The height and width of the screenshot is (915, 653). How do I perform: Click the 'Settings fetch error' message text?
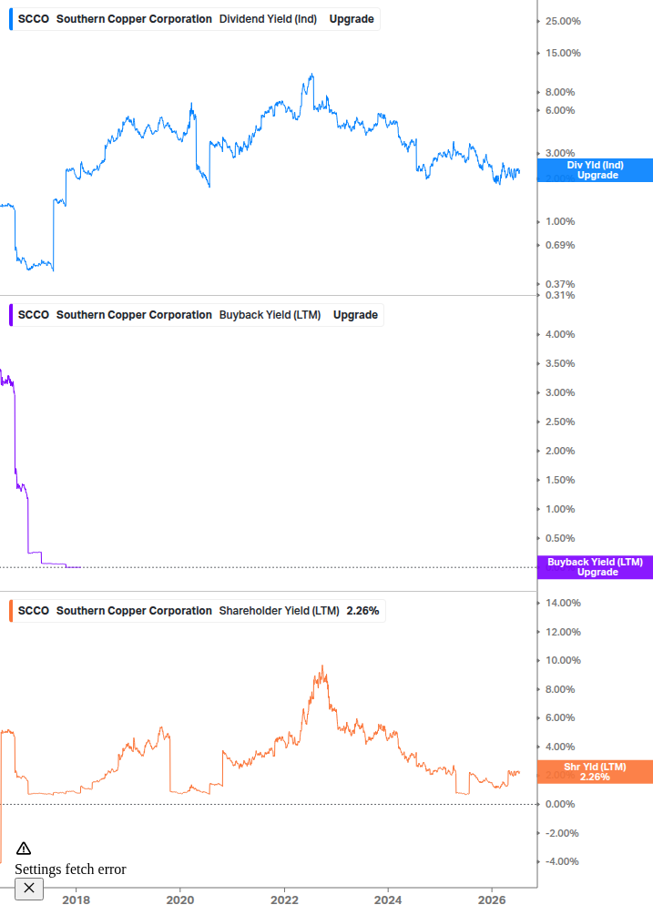pyautogui.click(x=70, y=869)
